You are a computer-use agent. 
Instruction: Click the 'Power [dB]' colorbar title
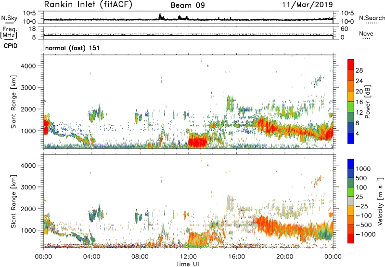click(367, 102)
